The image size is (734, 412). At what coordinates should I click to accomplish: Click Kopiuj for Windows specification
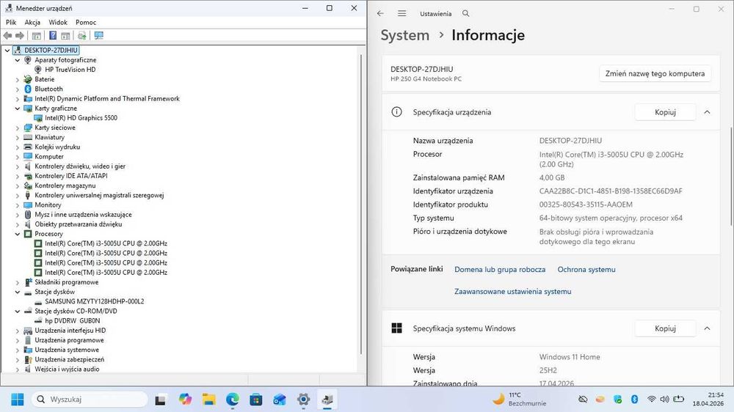click(x=665, y=328)
